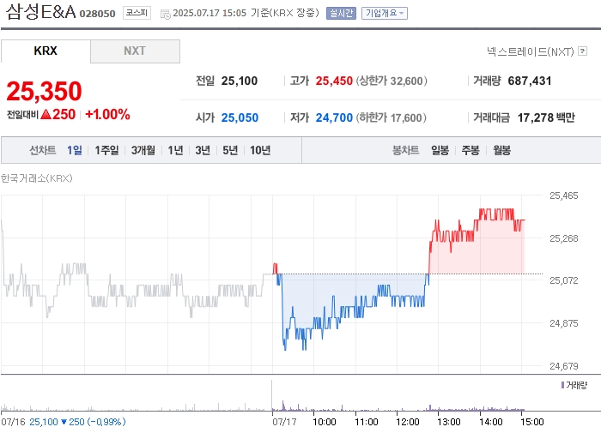Click the 25,465 y-axis label
The image size is (601, 433).
coord(564,195)
